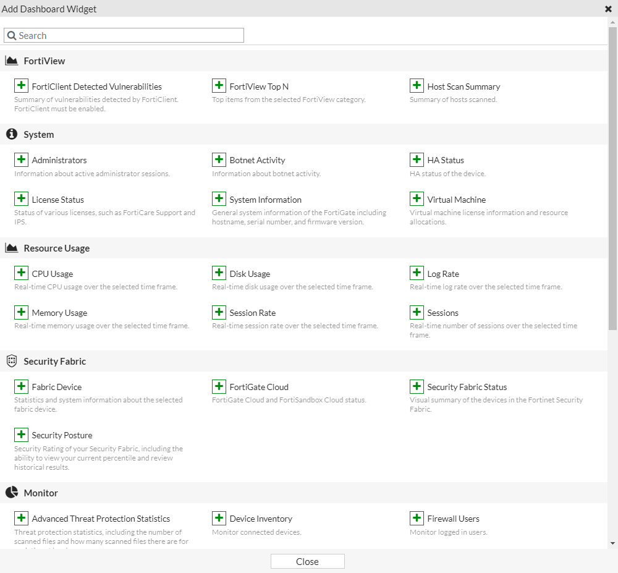Click plus icon for FortiView Top N
Image resolution: width=618 pixels, height=573 pixels.
(x=219, y=86)
